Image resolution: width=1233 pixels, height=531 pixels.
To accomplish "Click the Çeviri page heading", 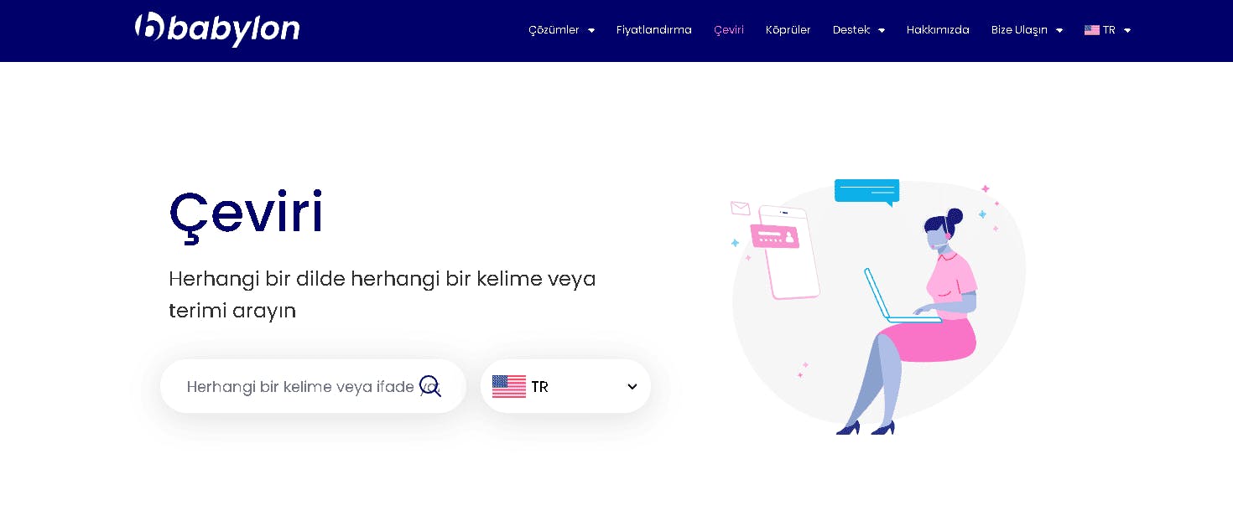I will pyautogui.click(x=246, y=214).
